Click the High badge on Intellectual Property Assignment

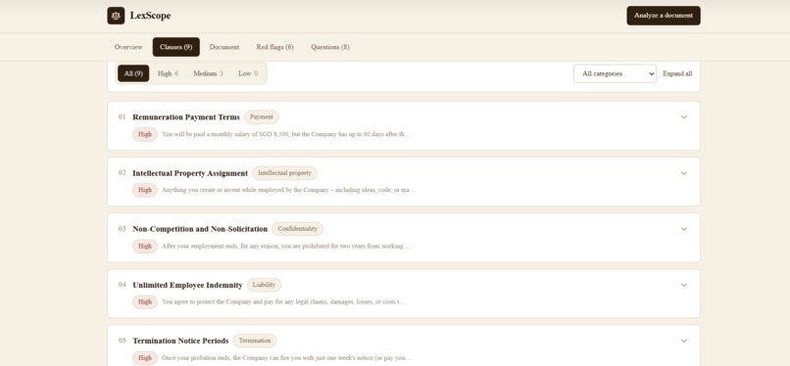pyautogui.click(x=145, y=190)
